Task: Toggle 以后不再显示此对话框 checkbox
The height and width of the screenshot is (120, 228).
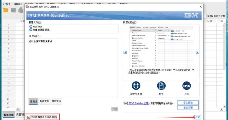Action: 28,117
